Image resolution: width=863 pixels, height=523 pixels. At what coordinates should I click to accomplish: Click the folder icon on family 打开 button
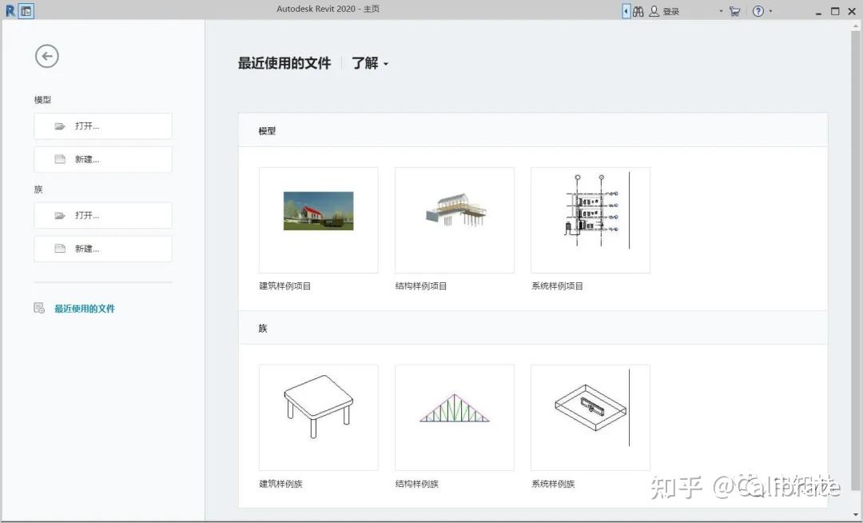click(60, 215)
